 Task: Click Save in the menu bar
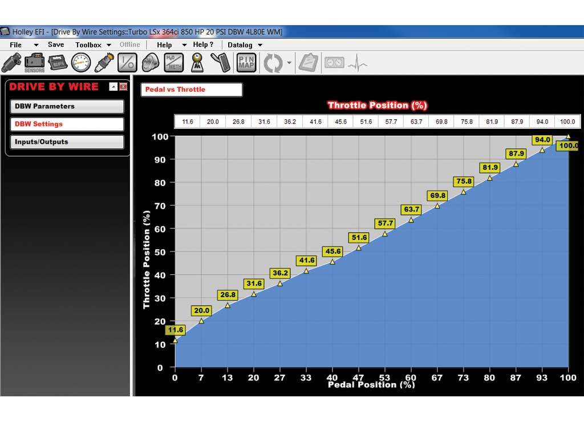click(x=56, y=44)
